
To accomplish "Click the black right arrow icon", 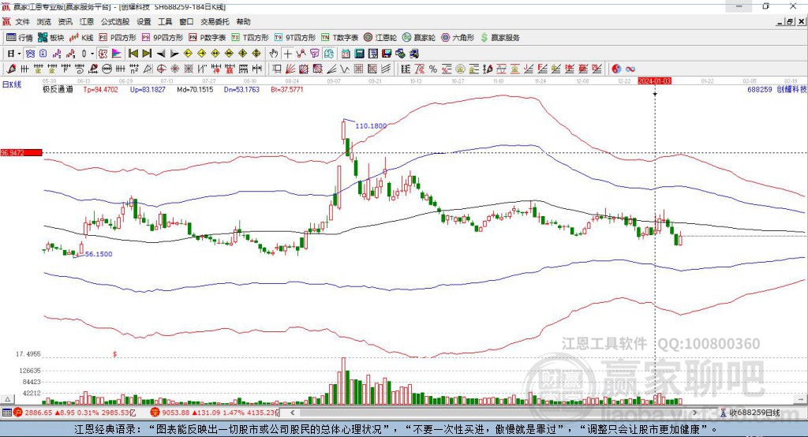I will click(174, 53).
